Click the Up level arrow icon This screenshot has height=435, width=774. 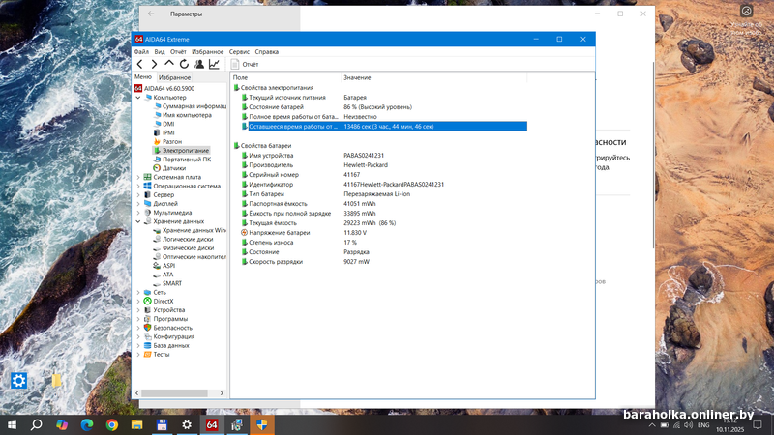169,64
